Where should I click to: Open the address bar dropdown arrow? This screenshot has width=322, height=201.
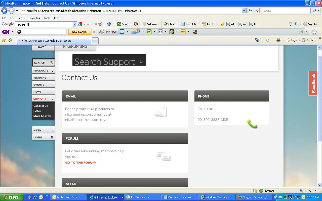pyautogui.click(x=244, y=11)
